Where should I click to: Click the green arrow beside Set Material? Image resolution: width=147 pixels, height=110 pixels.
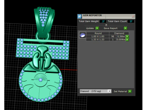(x=130, y=91)
